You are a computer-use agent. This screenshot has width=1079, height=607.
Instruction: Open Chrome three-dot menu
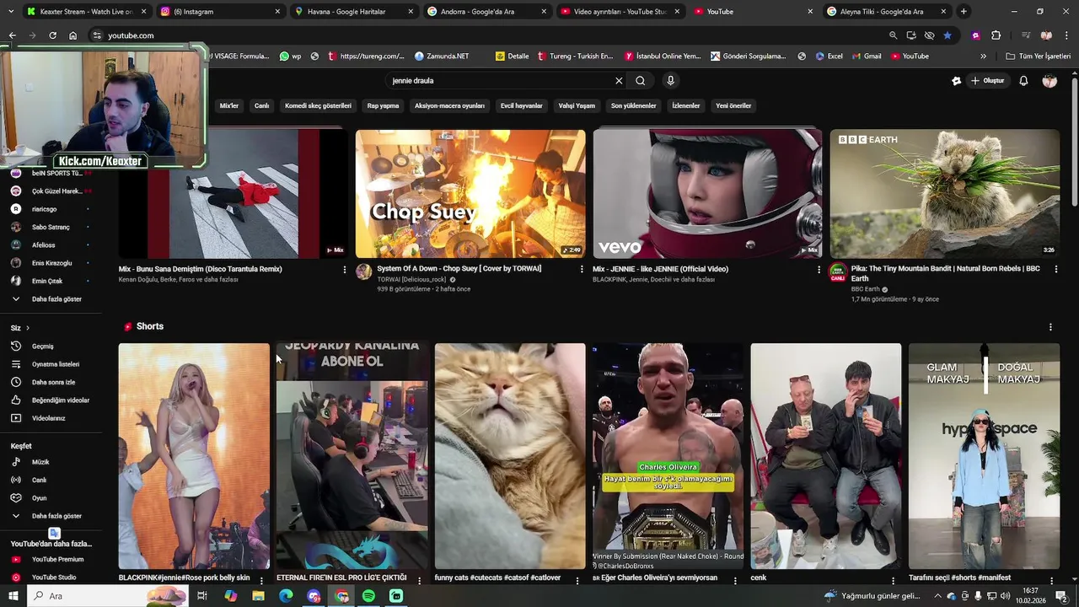(x=1066, y=35)
